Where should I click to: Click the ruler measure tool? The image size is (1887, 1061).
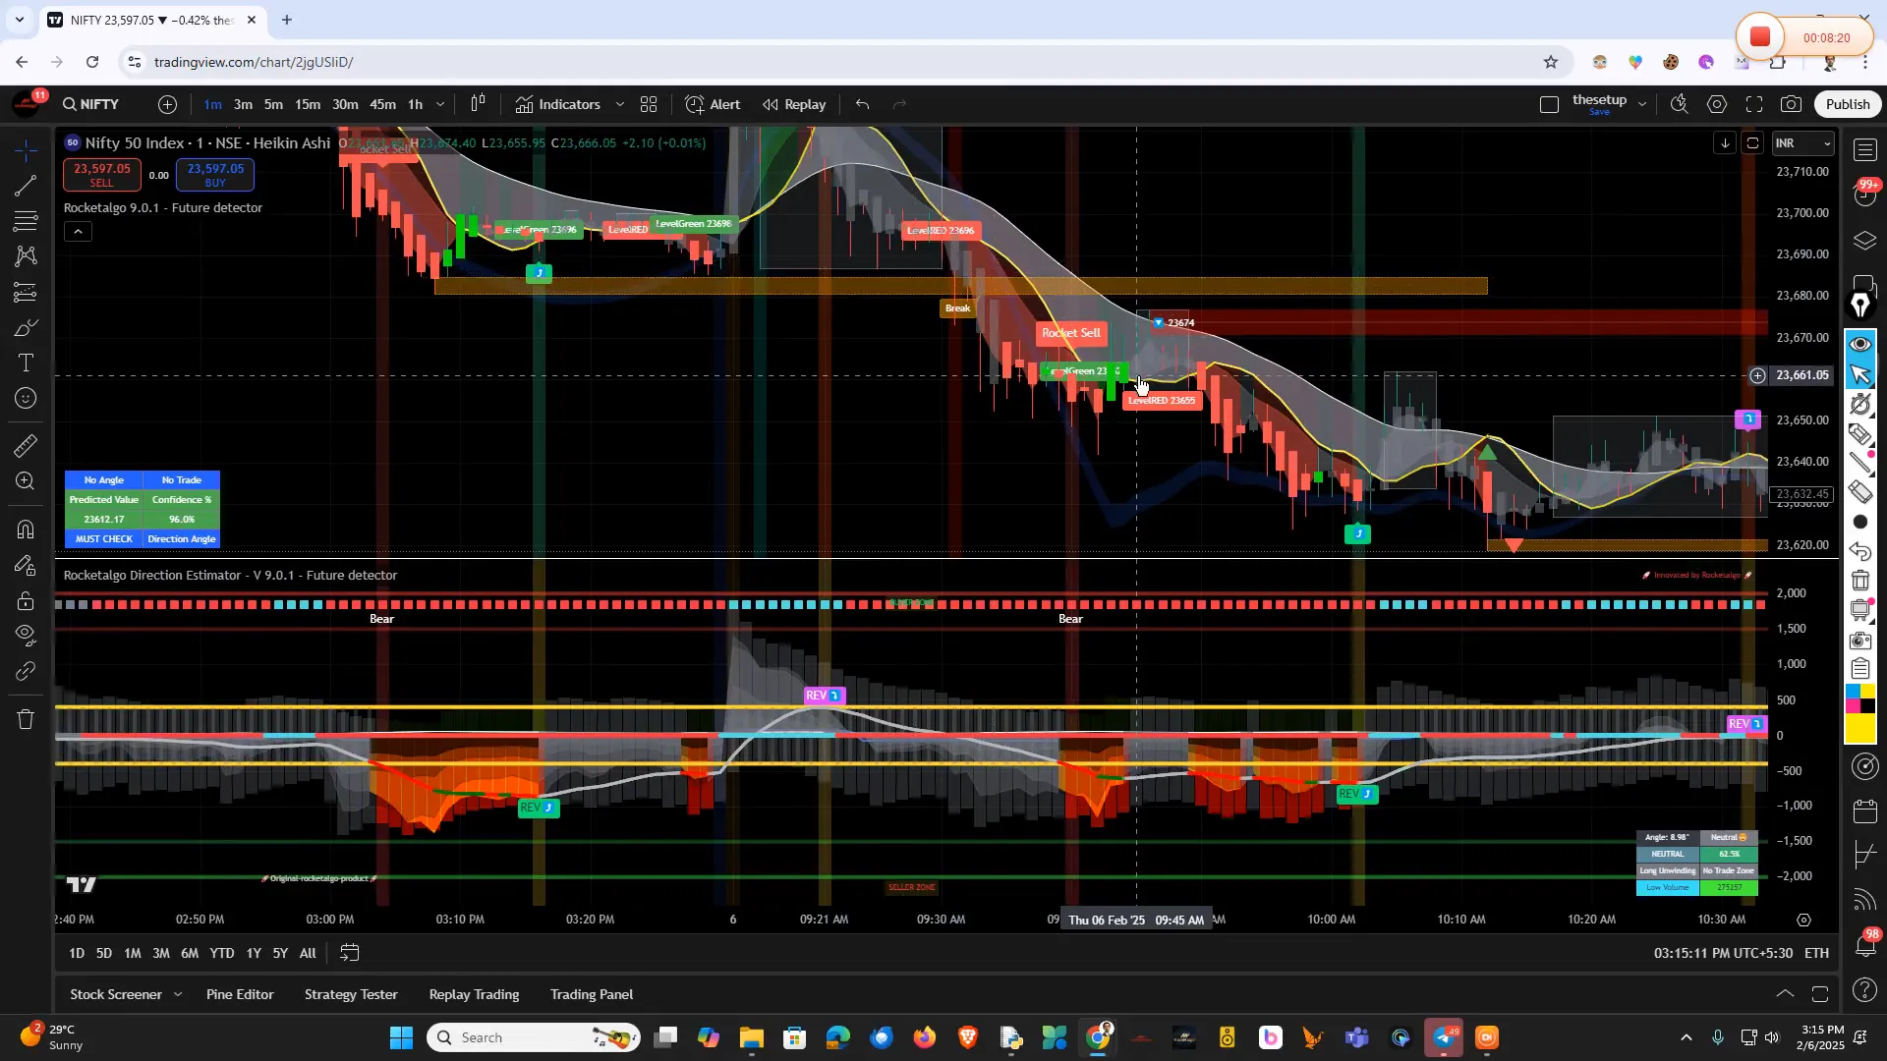click(26, 445)
